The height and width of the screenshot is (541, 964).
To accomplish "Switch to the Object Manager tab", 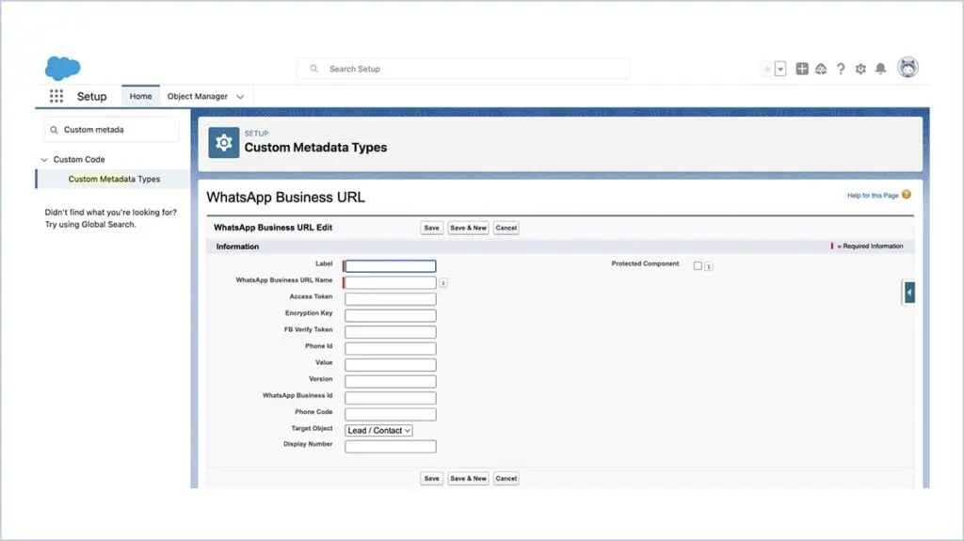I will point(198,97).
